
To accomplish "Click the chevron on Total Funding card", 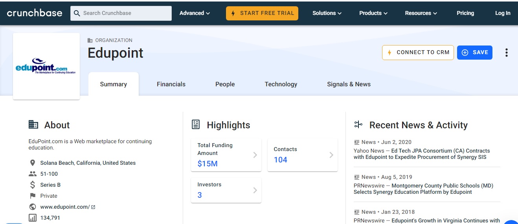I will pyautogui.click(x=255, y=155).
